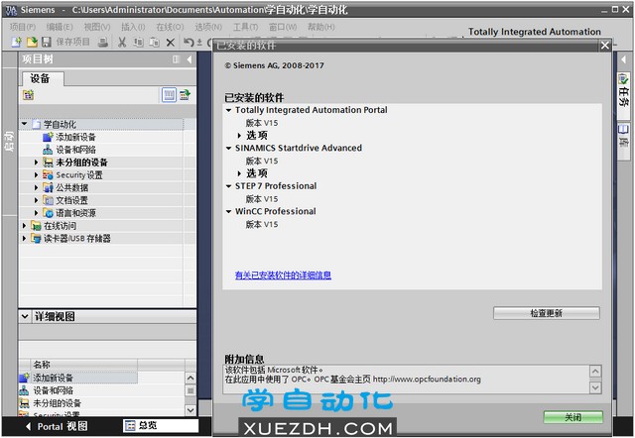Expand the 文档设置 tree node
The image size is (635, 438).
(36, 200)
